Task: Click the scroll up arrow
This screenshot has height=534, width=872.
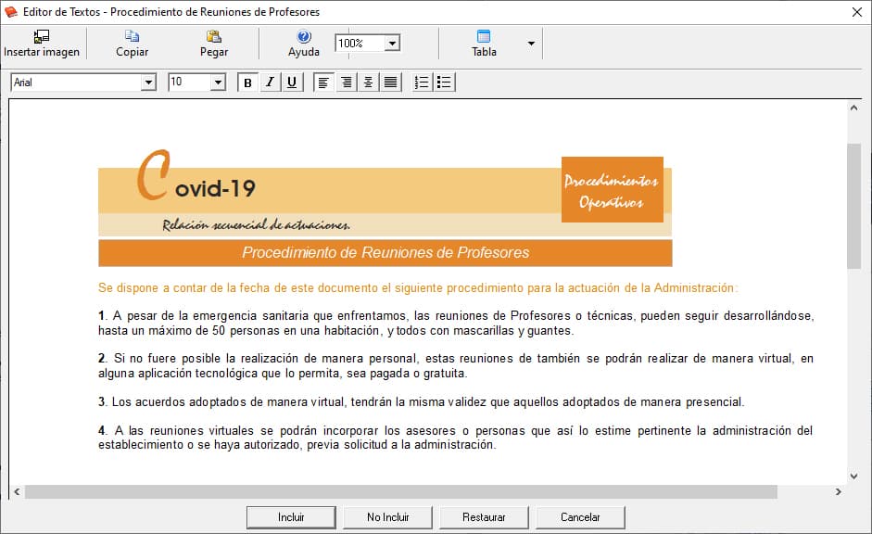Action: [853, 108]
